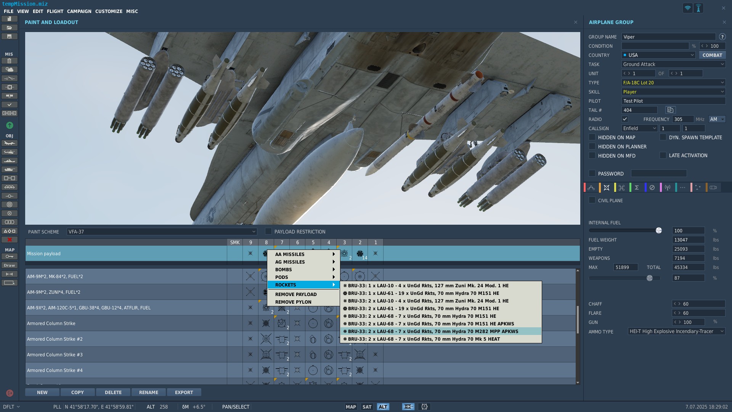This screenshot has width=732, height=412.
Task: Select the ship group tool
Action: (x=10, y=161)
